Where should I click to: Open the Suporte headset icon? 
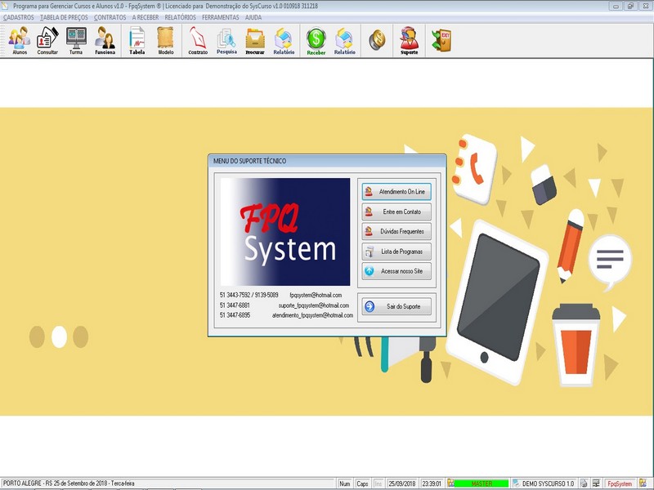click(x=410, y=40)
